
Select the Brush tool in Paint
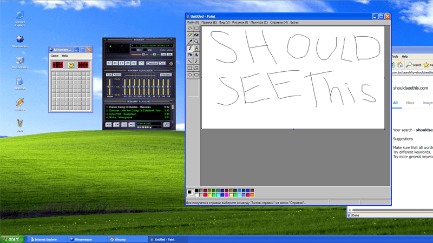pyautogui.click(x=196, y=48)
